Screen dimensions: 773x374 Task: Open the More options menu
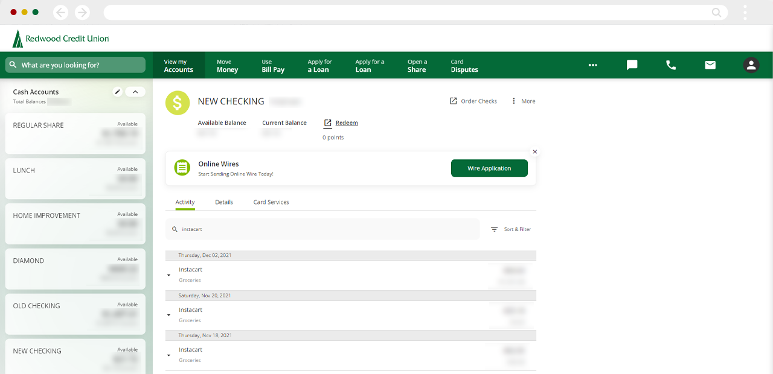[523, 101]
